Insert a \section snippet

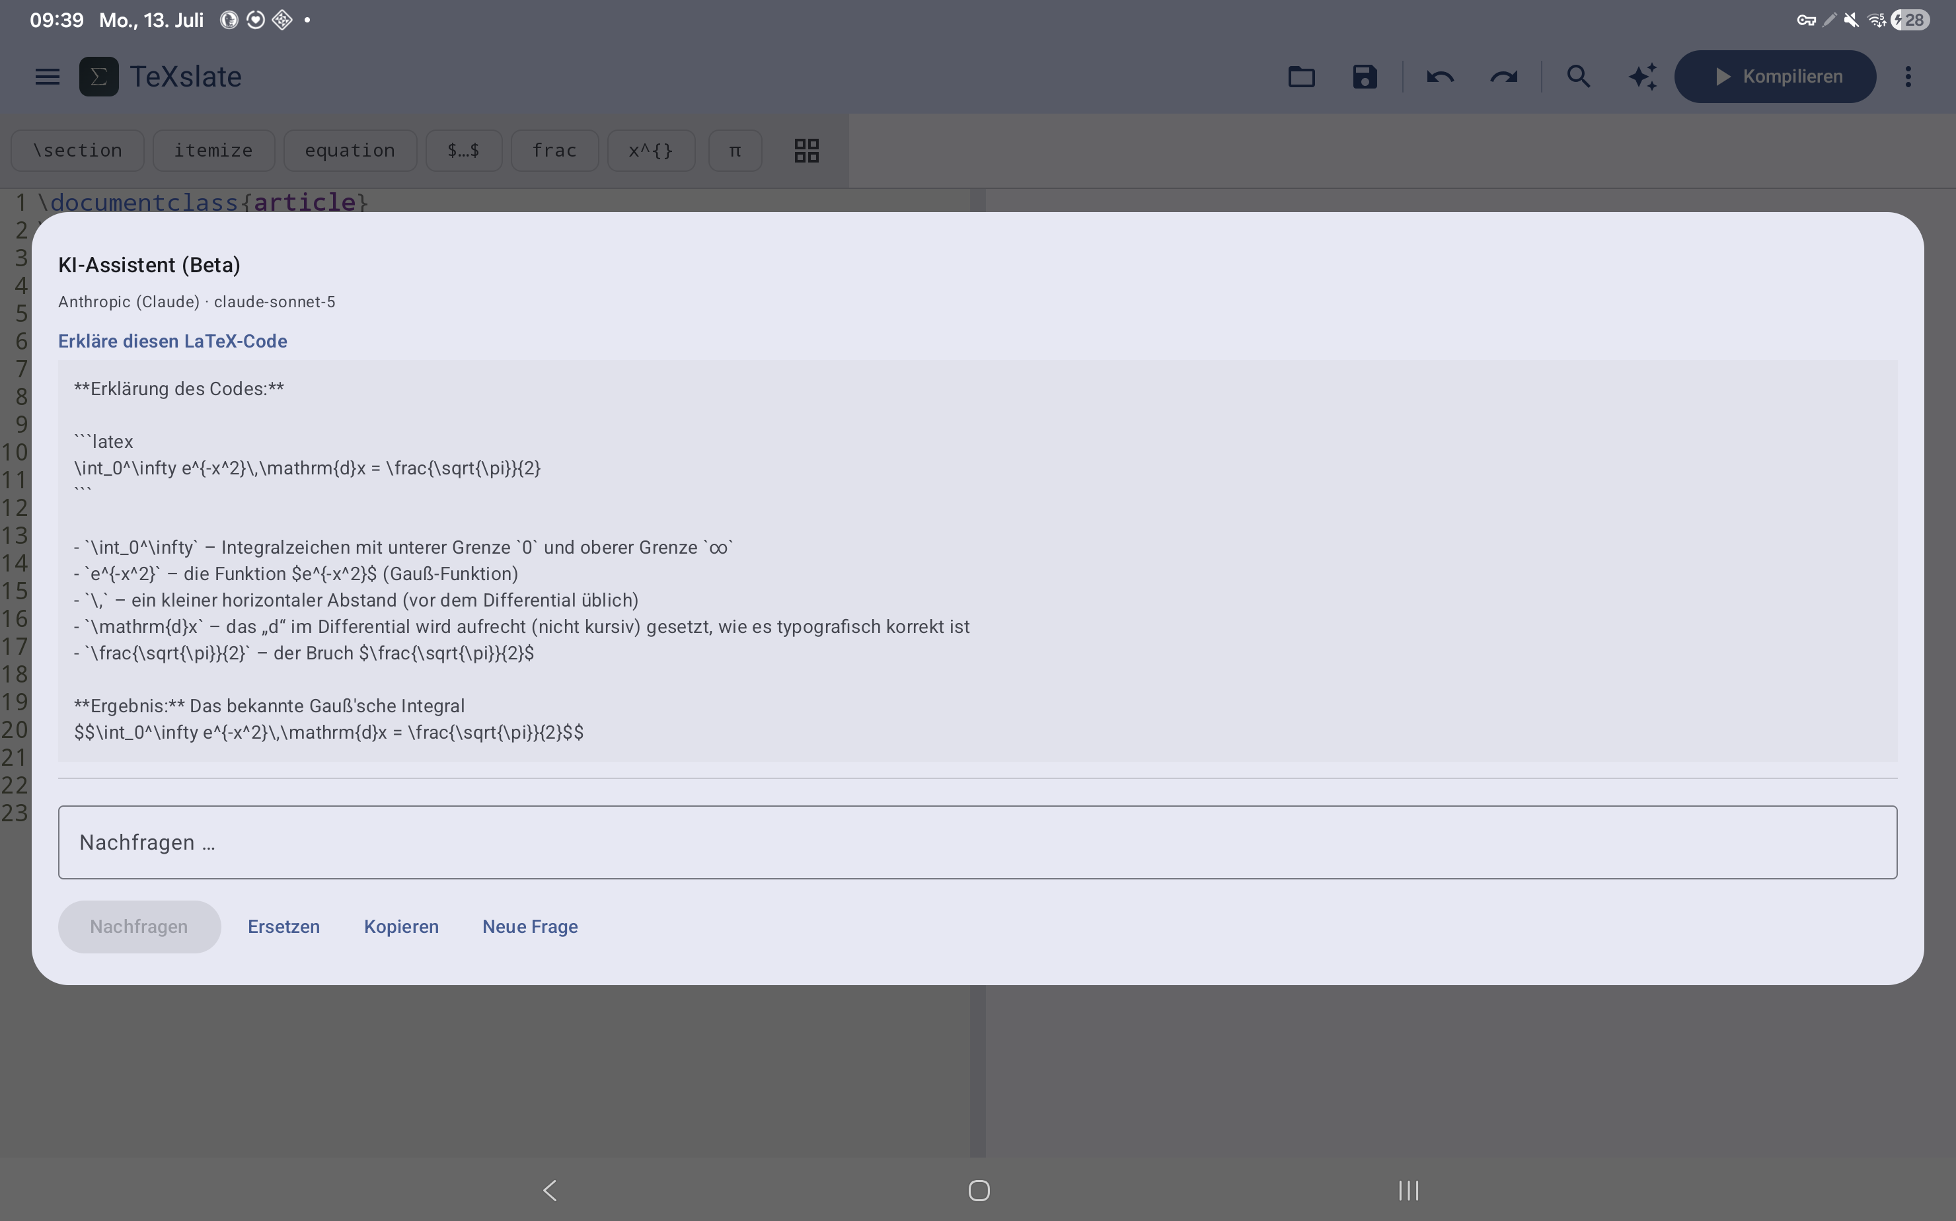(77, 150)
